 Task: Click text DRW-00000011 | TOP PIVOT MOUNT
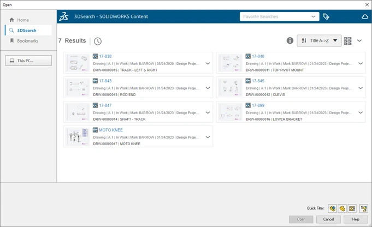coord(275,70)
